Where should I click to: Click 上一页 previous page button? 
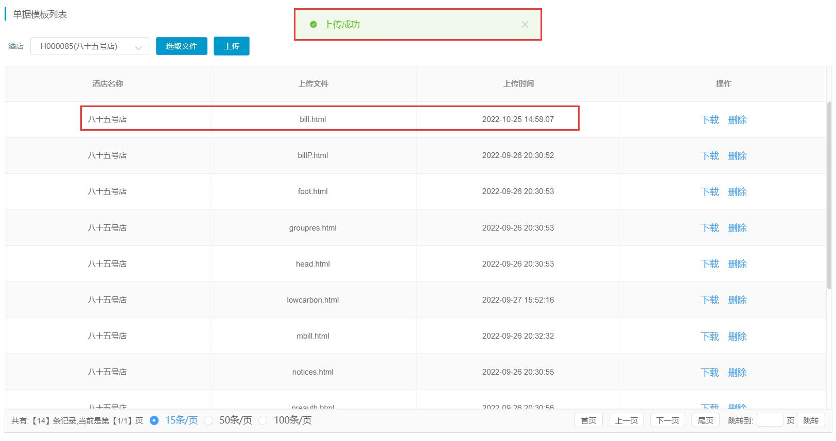click(x=626, y=420)
